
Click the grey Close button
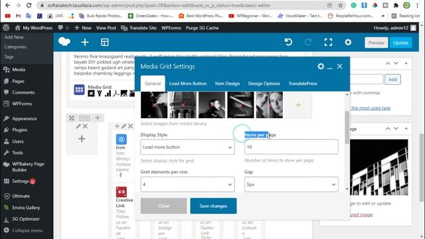pos(164,206)
